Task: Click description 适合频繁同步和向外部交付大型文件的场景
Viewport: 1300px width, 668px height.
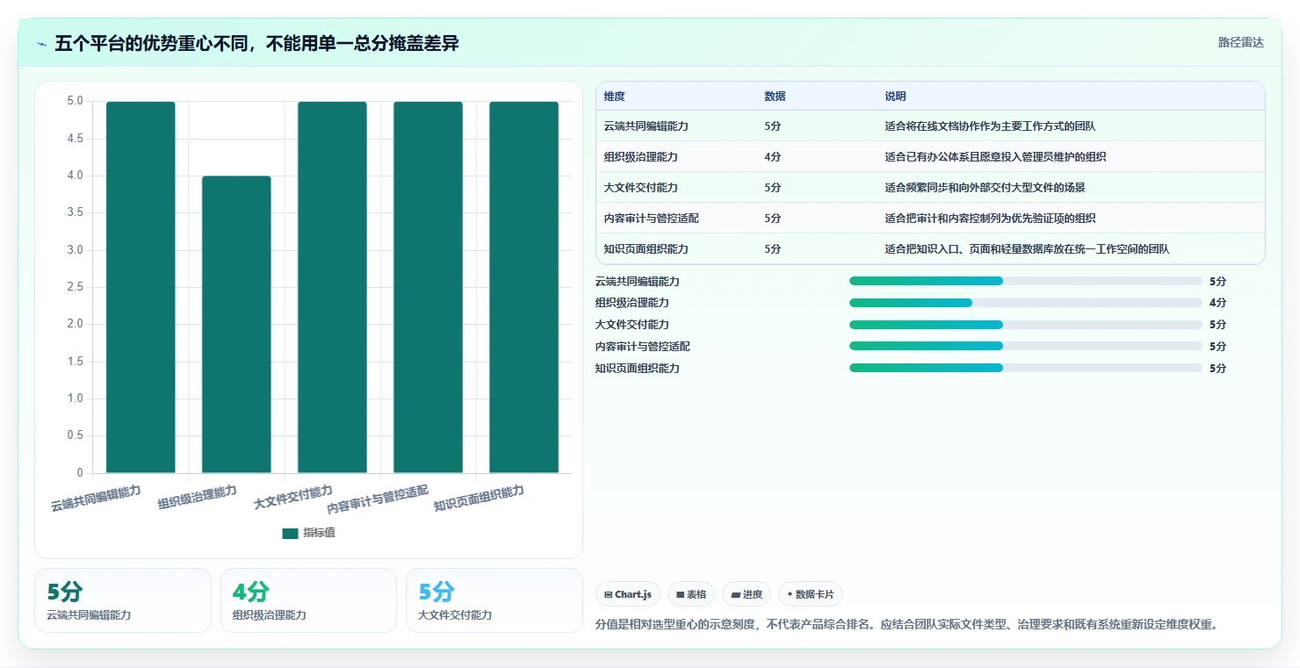Action: [985, 188]
